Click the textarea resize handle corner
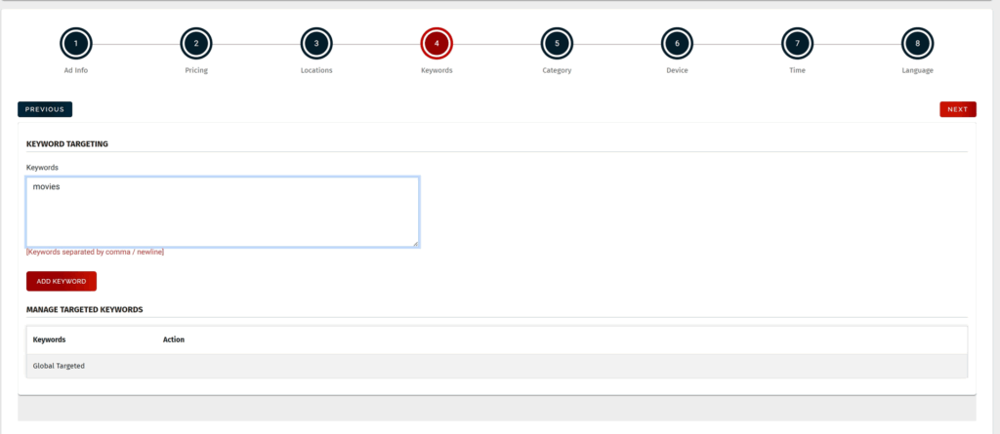The width and height of the screenshot is (1000, 434). 415,243
